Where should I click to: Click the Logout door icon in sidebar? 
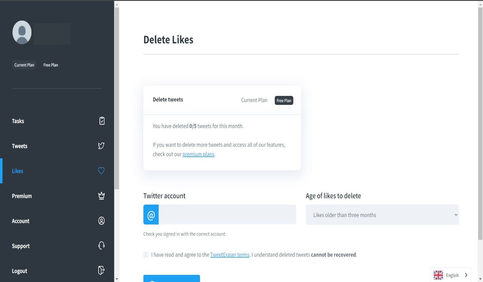point(101,270)
